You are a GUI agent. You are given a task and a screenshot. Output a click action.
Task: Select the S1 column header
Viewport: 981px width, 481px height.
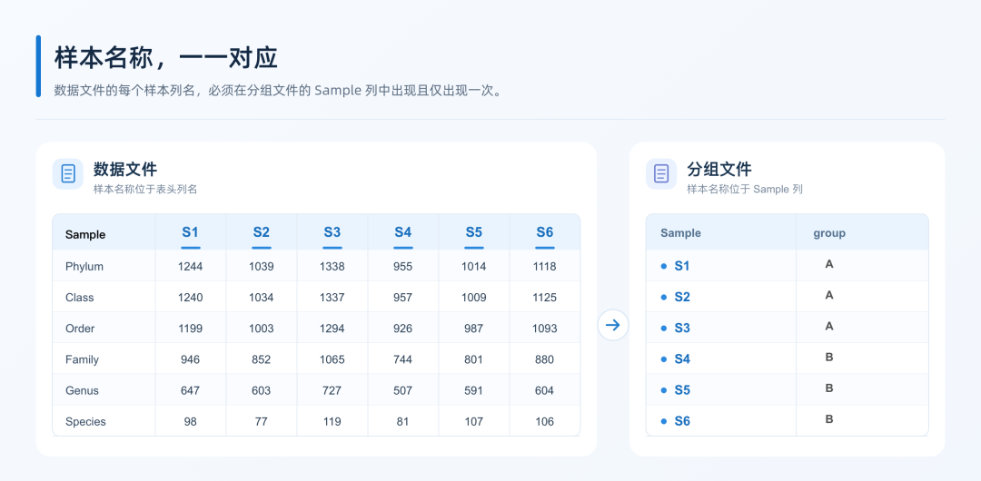coord(190,232)
